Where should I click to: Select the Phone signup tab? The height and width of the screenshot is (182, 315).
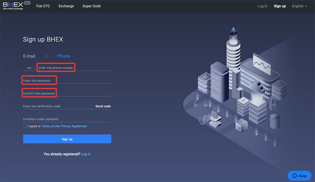[64, 56]
